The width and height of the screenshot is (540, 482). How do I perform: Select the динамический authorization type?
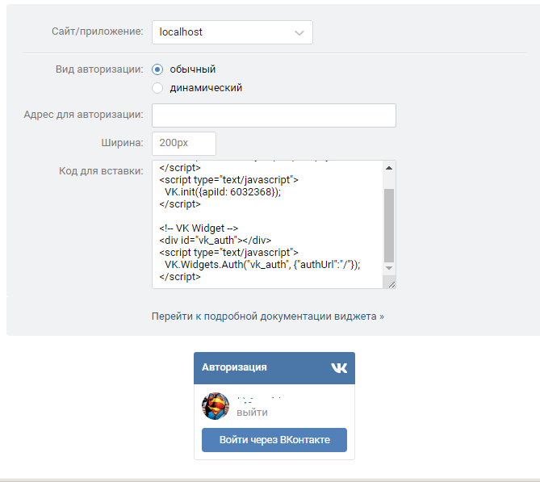tap(157, 88)
